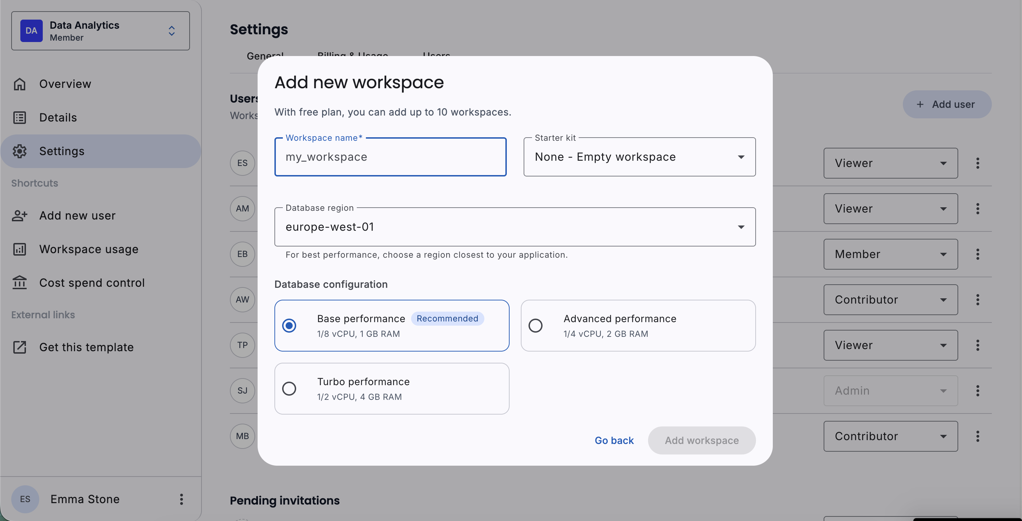The height and width of the screenshot is (521, 1022).
Task: Click the Go back link
Action: click(614, 440)
